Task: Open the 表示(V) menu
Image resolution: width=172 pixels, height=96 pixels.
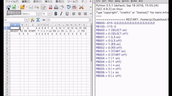Action: [37, 2]
